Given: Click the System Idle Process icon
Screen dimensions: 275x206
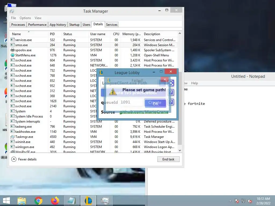Looking at the screenshot, I should point(12,116).
